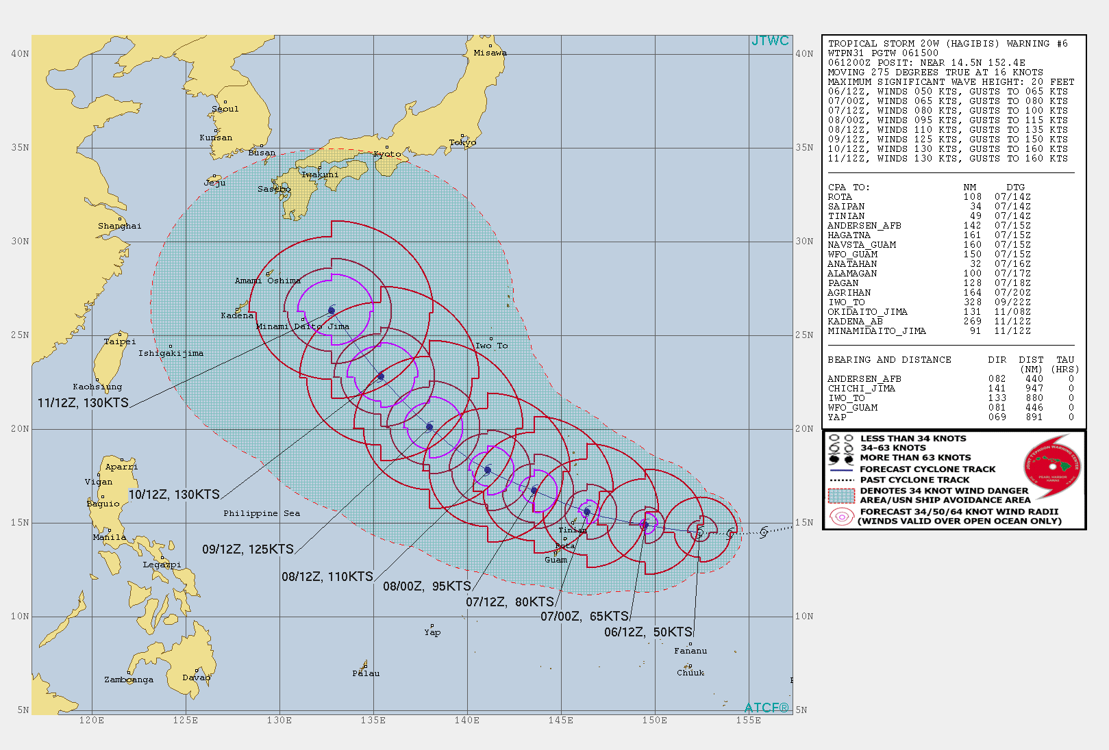
Task: Click the Guam label on the map
Action: coord(556,560)
